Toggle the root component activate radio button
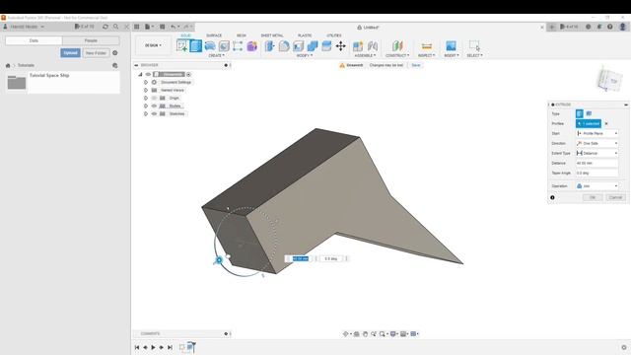631x355 pixels. click(x=188, y=75)
